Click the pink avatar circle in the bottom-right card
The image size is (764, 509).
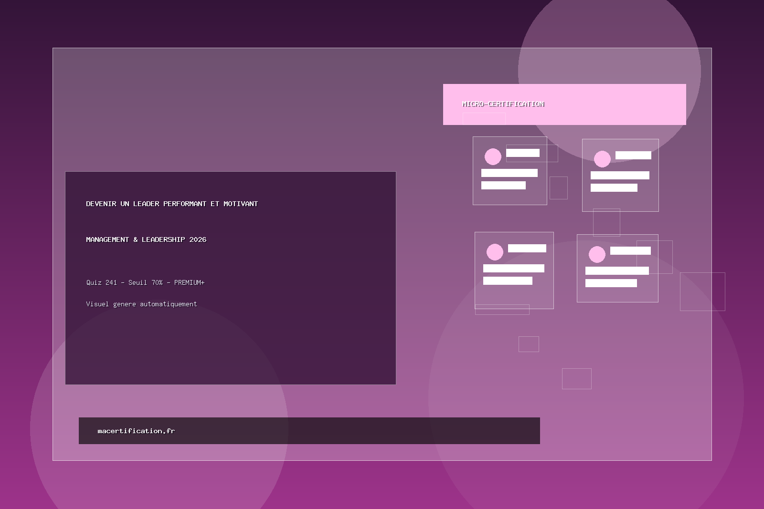[x=597, y=254]
